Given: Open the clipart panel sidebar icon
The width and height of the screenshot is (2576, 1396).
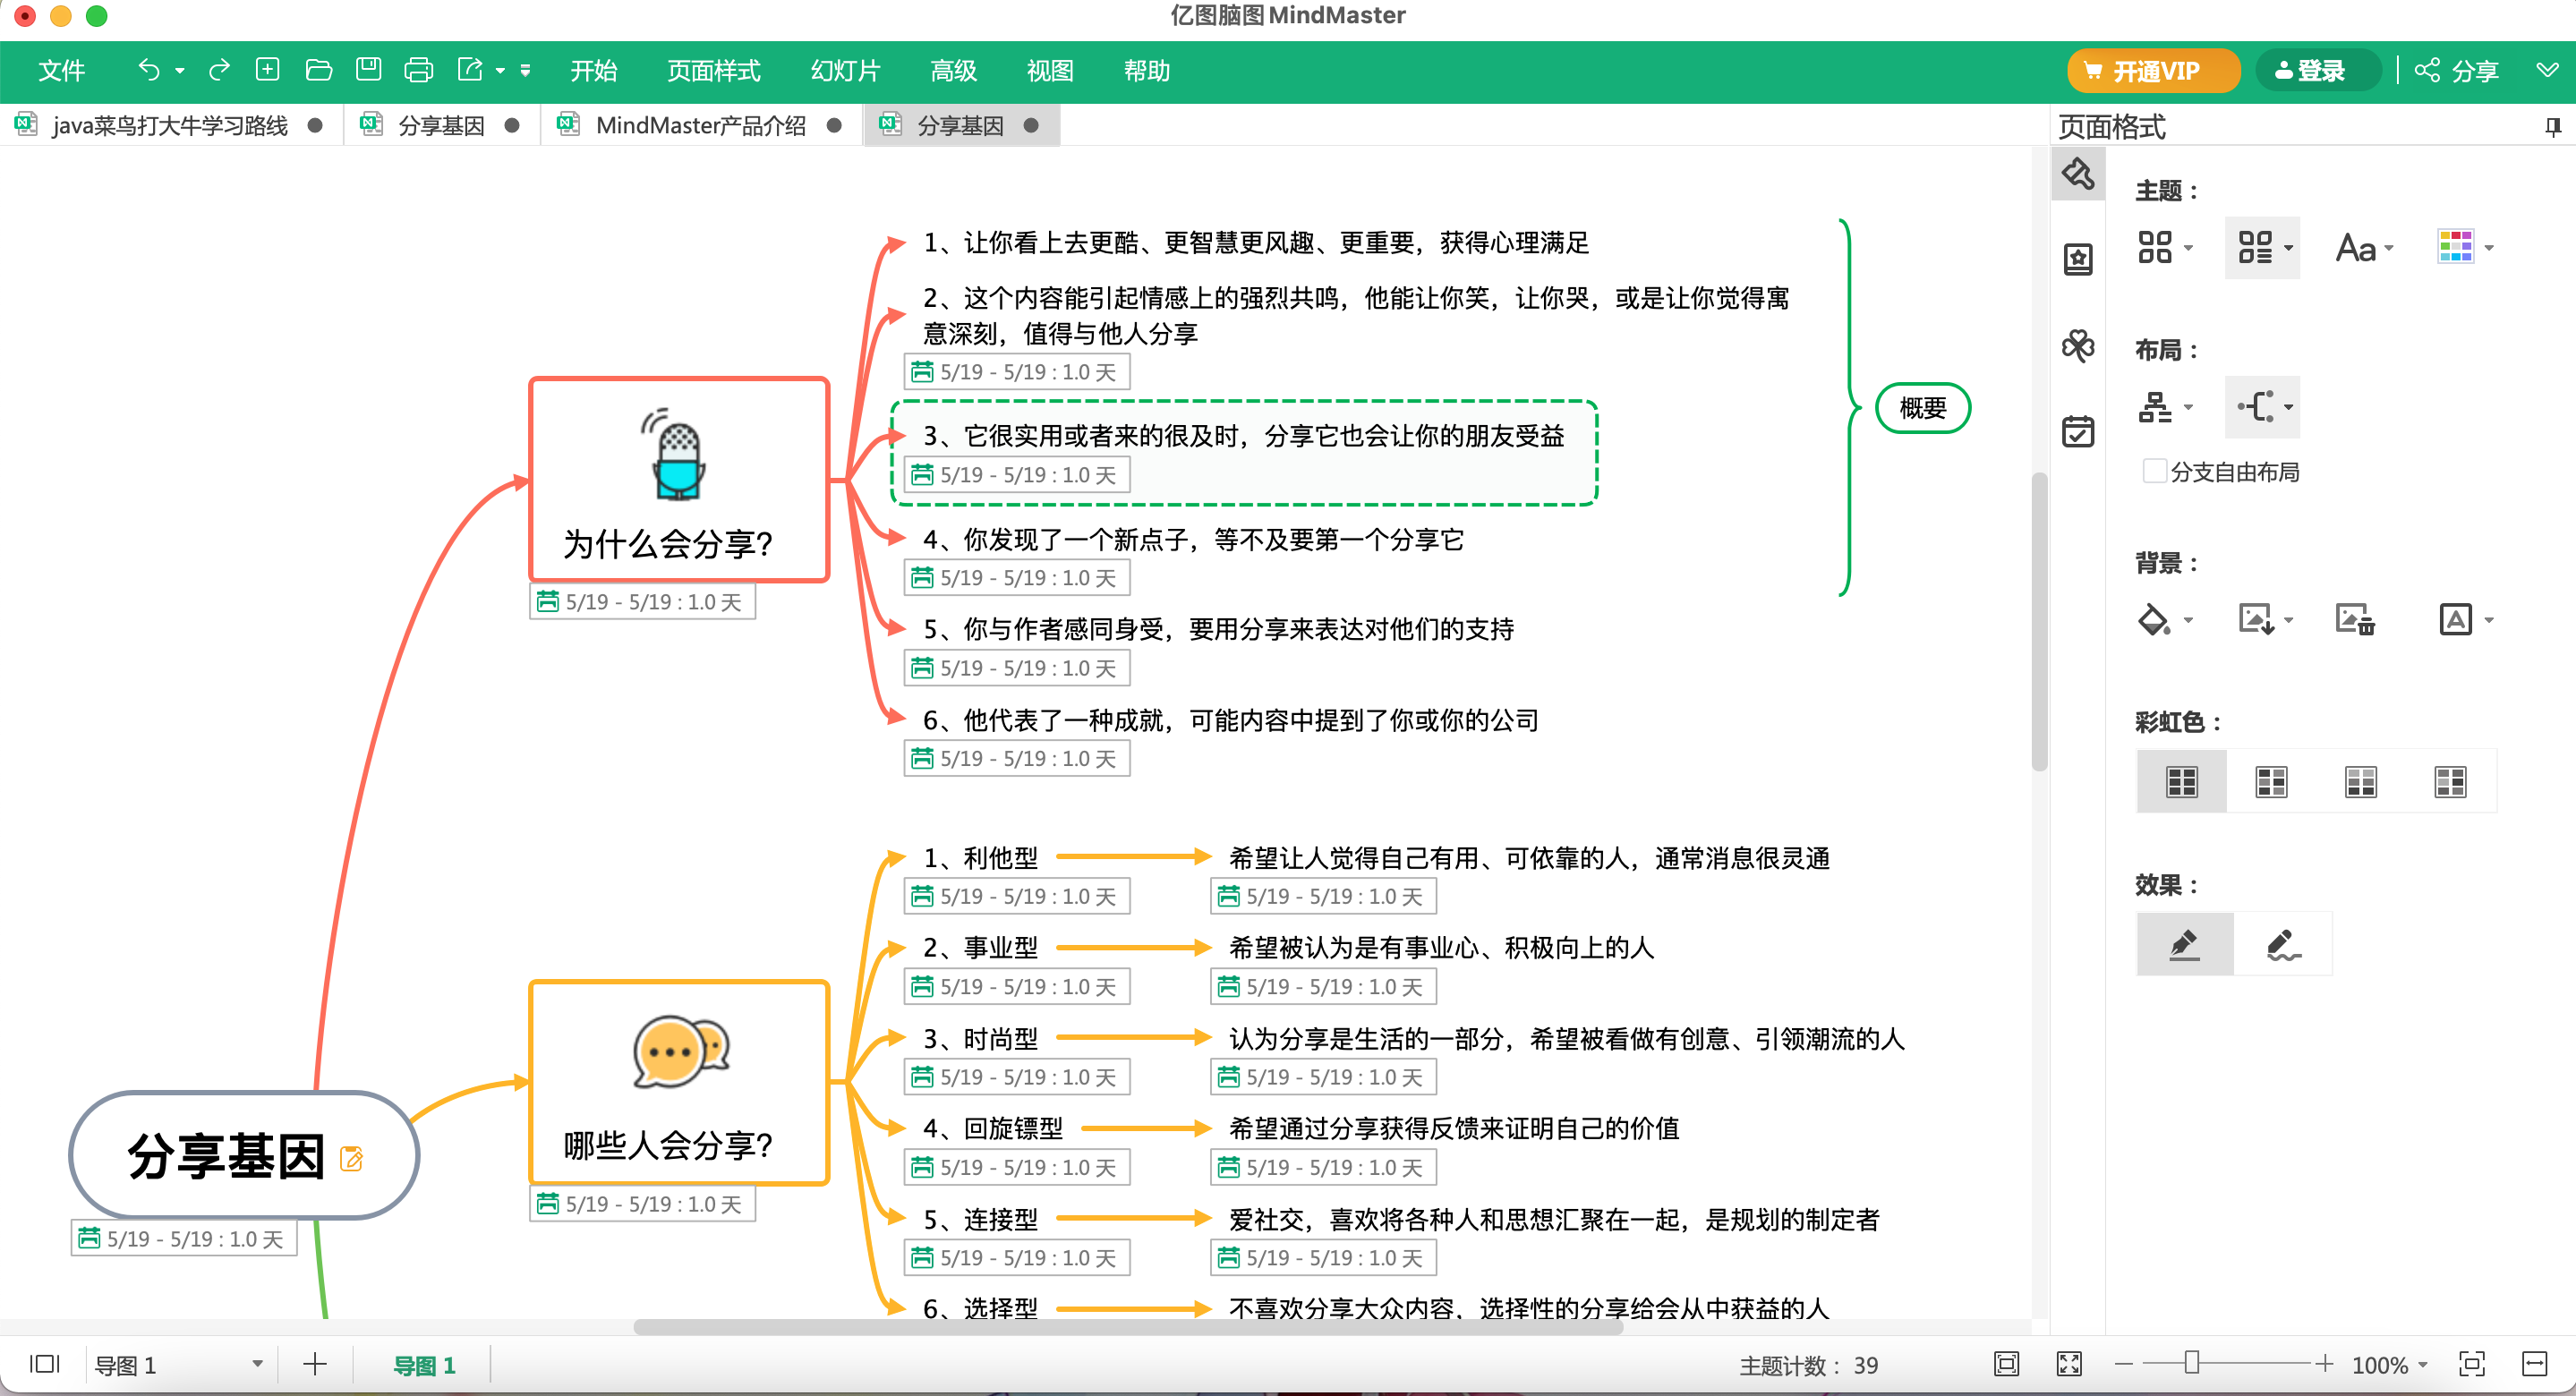Looking at the screenshot, I should coord(2077,347).
